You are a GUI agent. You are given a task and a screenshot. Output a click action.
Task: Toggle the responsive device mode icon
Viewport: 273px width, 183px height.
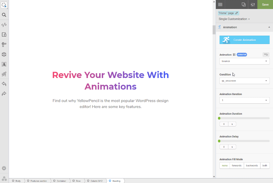4,35
